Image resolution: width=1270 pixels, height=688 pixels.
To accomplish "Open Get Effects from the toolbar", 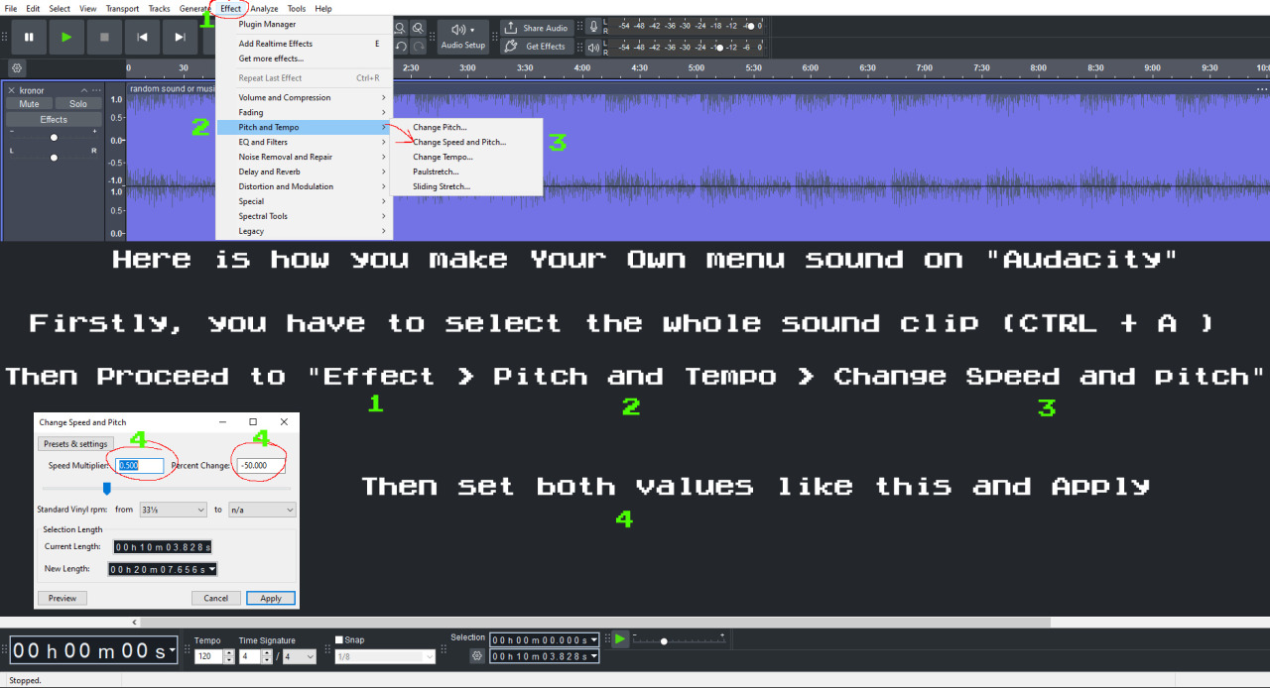I will coord(536,46).
